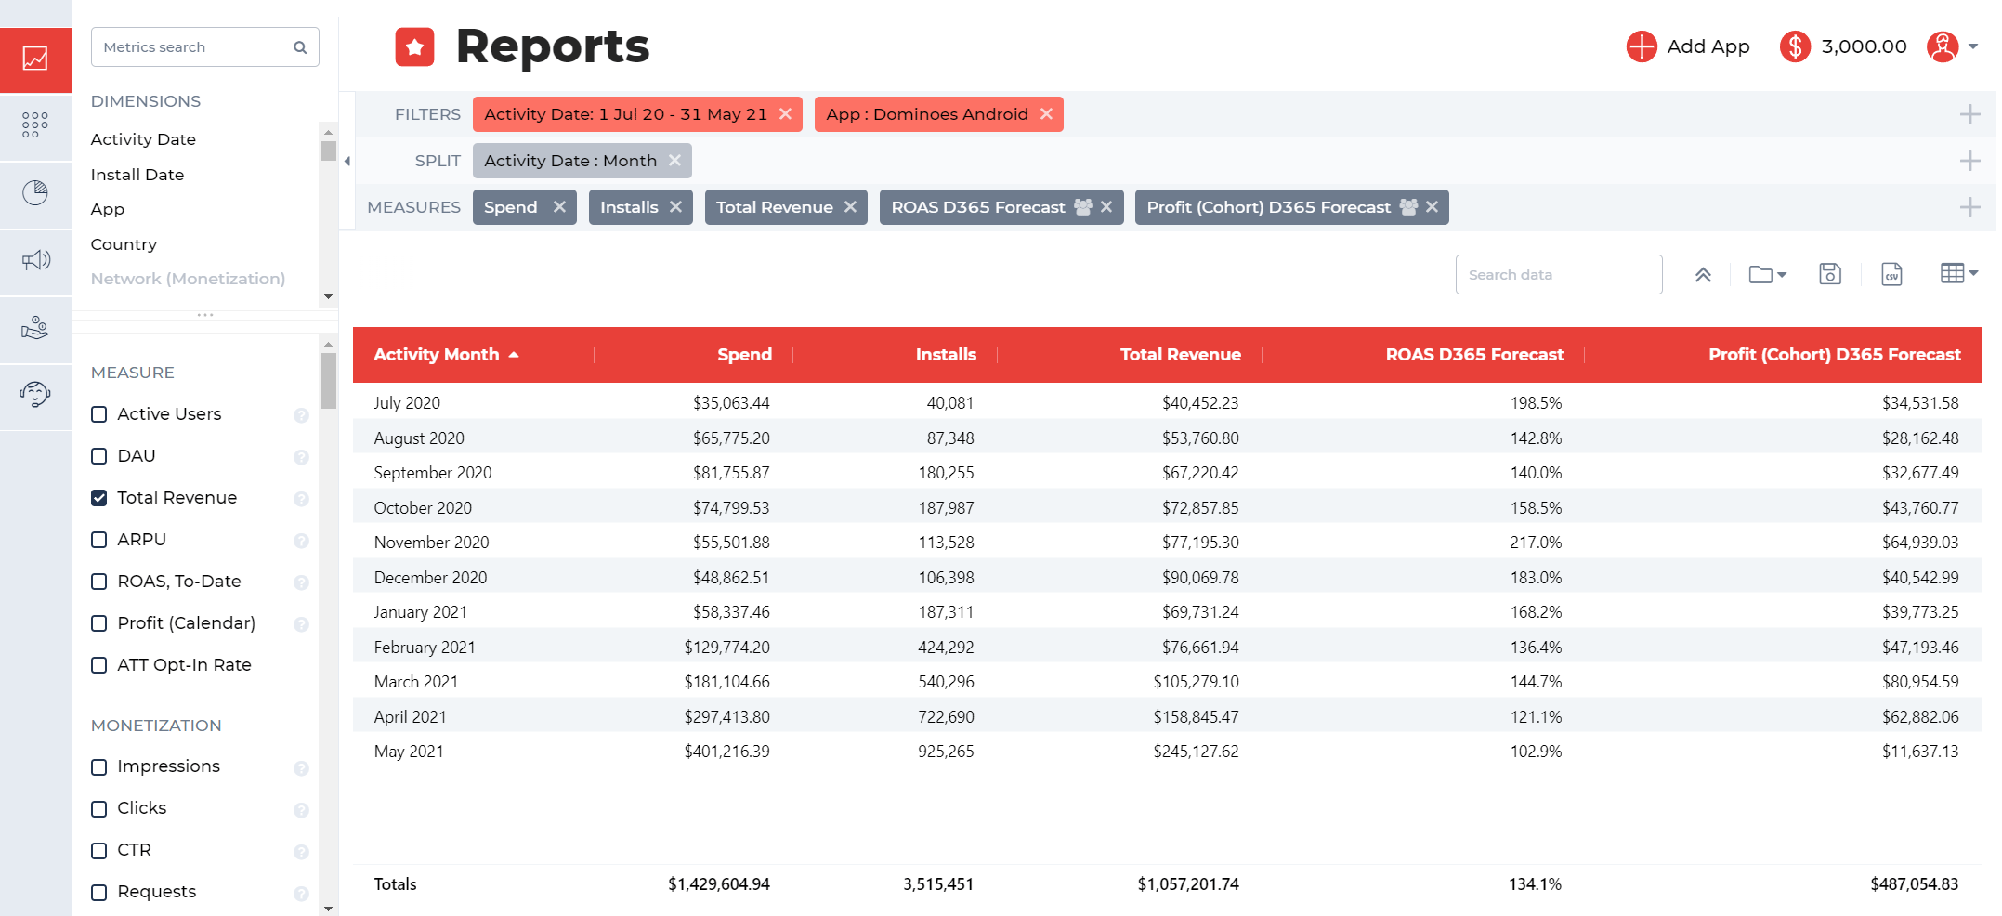2002x916 pixels.
Task: Select the App dimension
Action: point(108,210)
